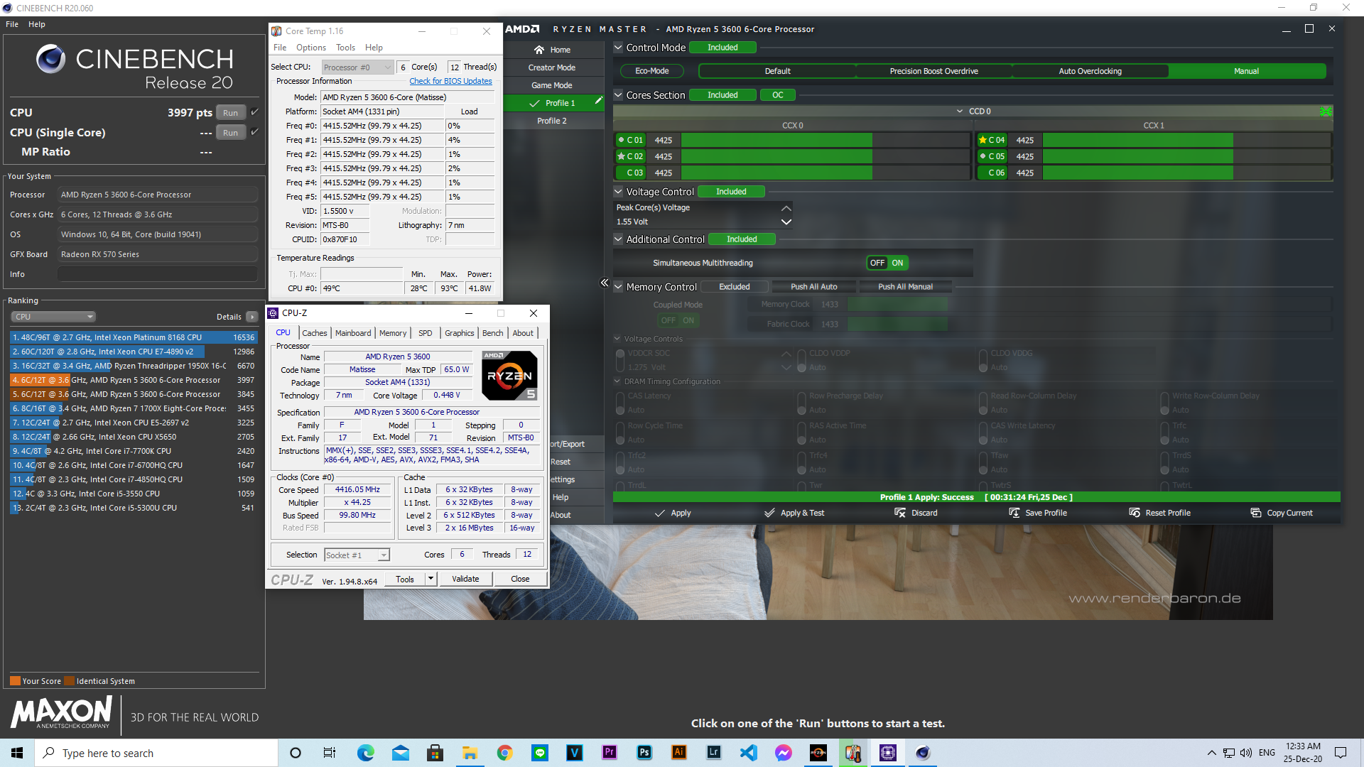Click the Apply checkmark icon in Ryzen Master
This screenshot has height=767, width=1364.
660,513
